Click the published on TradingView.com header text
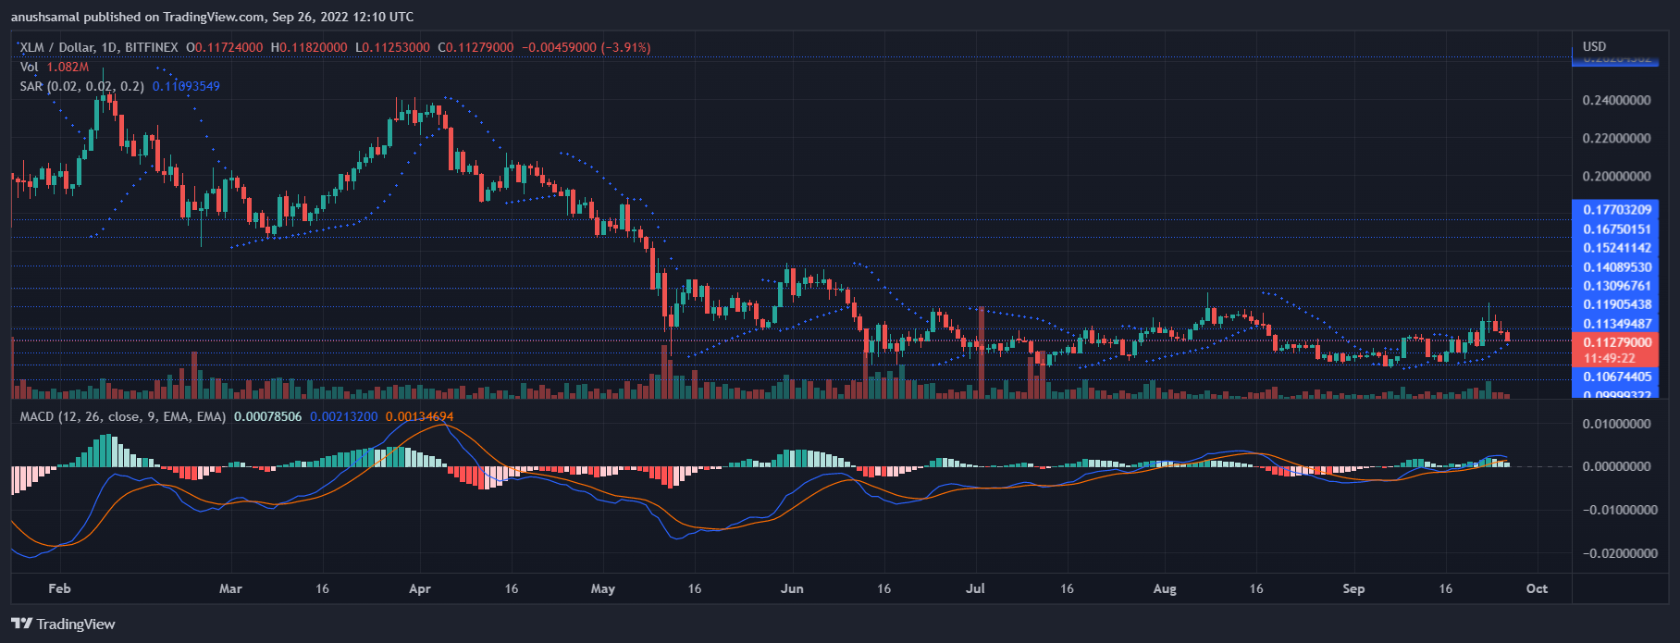The image size is (1680, 643). tap(212, 17)
